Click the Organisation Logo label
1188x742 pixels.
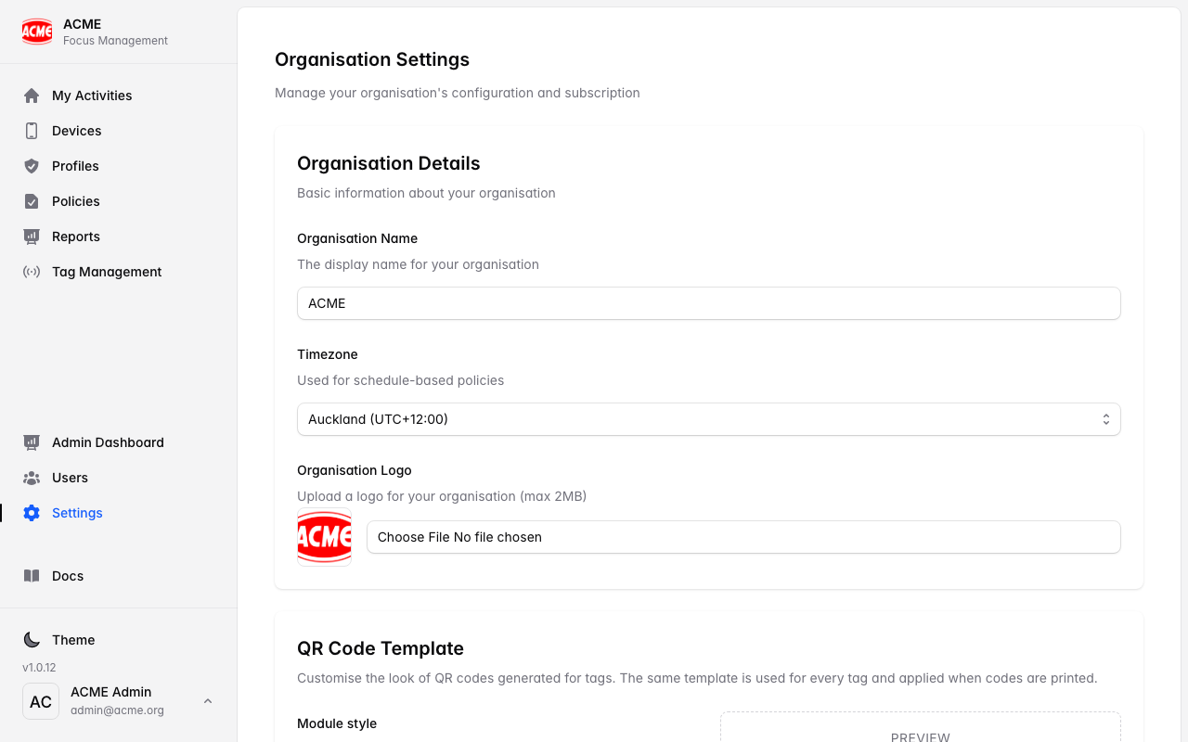coord(355,470)
